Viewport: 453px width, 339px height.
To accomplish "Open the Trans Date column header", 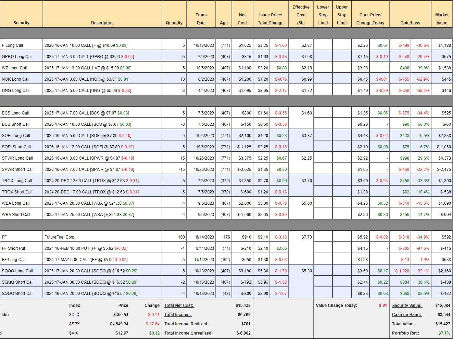I will (201, 19).
